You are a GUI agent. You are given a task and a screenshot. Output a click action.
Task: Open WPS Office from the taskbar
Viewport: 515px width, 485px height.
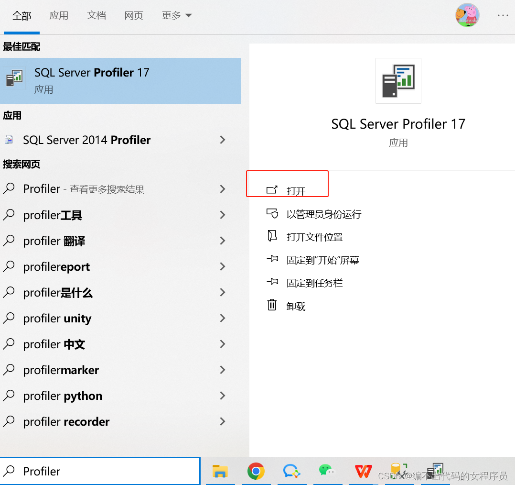click(363, 471)
